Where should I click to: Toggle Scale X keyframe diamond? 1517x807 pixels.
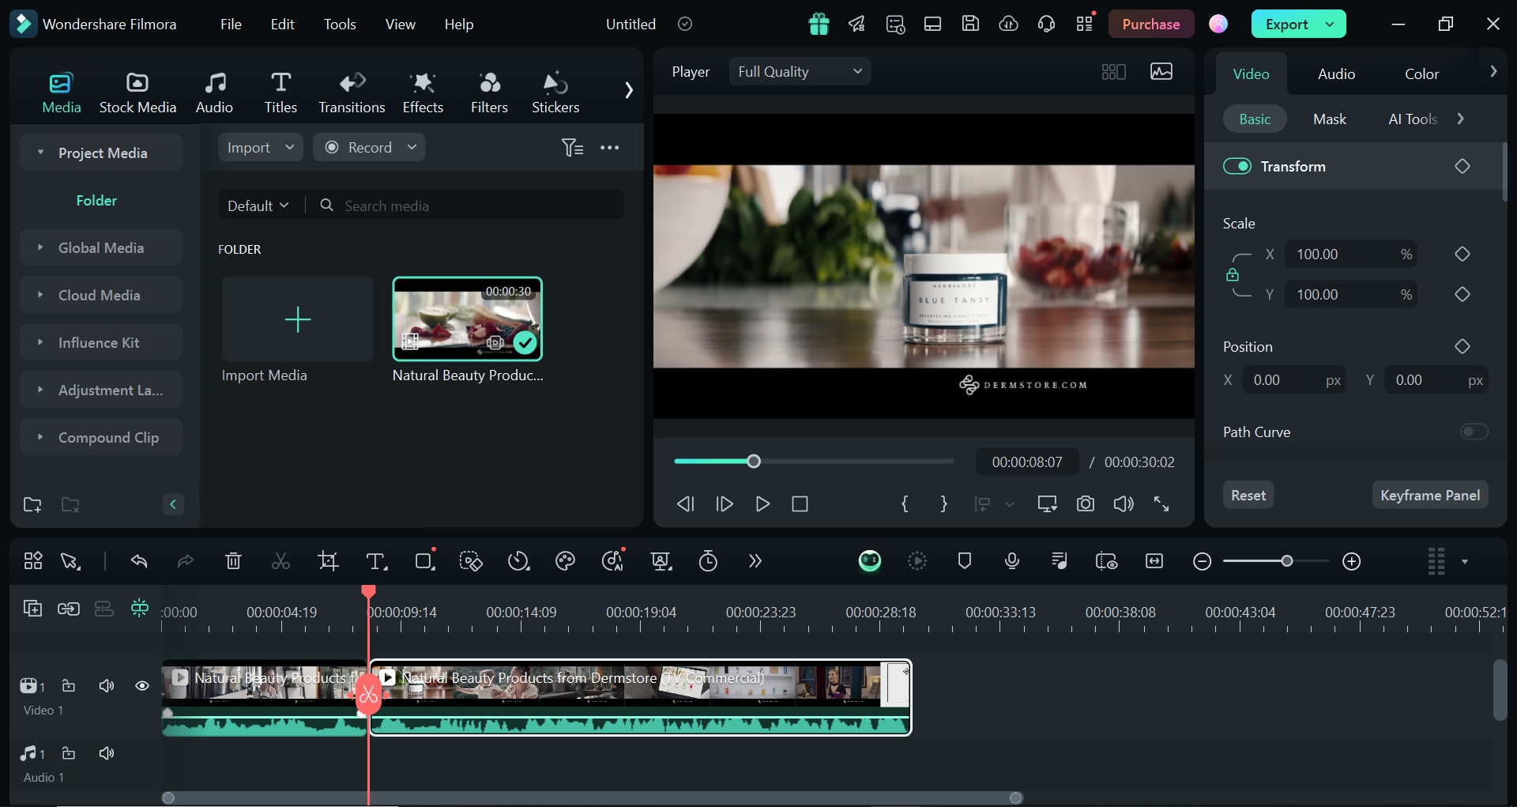coord(1462,254)
